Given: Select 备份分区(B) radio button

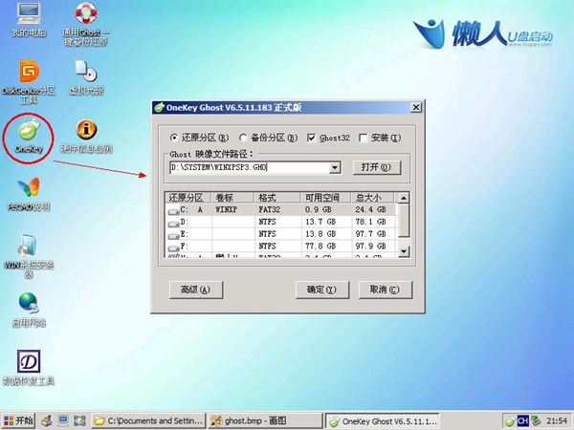Looking at the screenshot, I should (x=268, y=138).
